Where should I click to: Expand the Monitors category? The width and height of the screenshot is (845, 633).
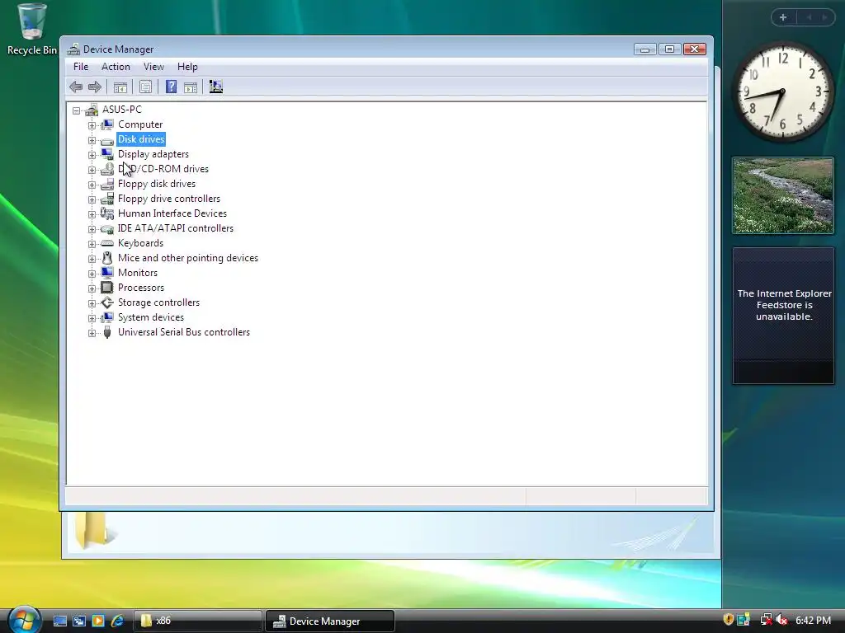click(x=92, y=274)
